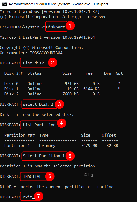137x202 pixels.
Task: Click the window title bar text
Action: tap(58, 4)
